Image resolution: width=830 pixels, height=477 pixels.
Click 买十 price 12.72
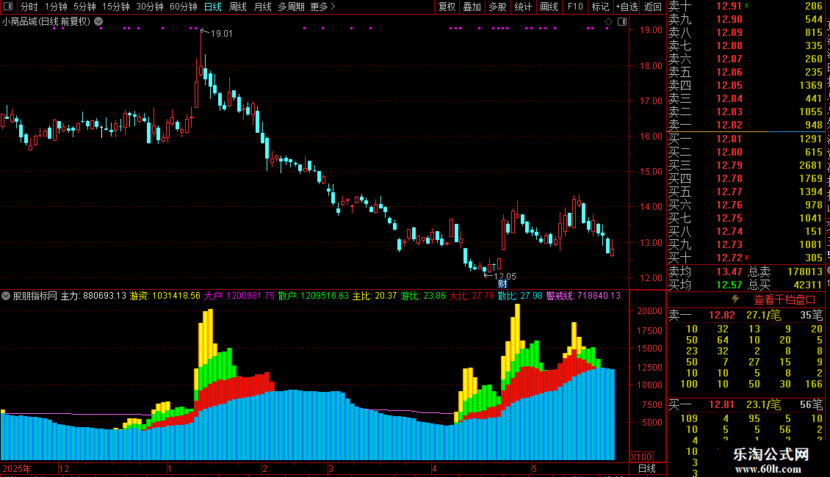(729, 258)
